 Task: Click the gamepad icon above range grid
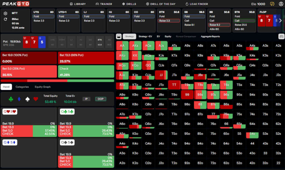(281, 36)
